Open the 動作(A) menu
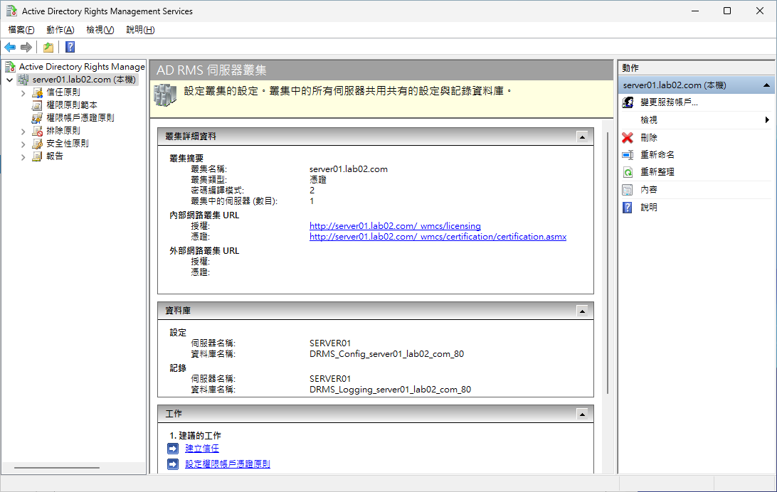Screen dimensions: 777x492 point(60,30)
